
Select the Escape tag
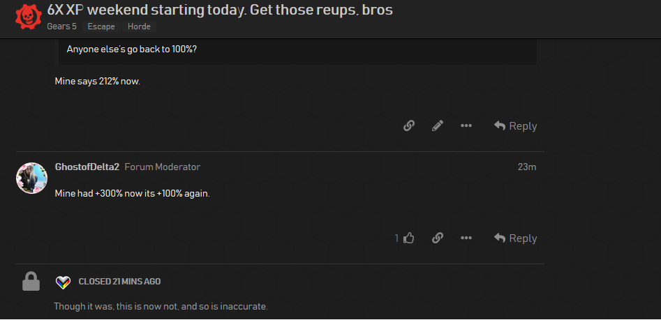point(101,26)
